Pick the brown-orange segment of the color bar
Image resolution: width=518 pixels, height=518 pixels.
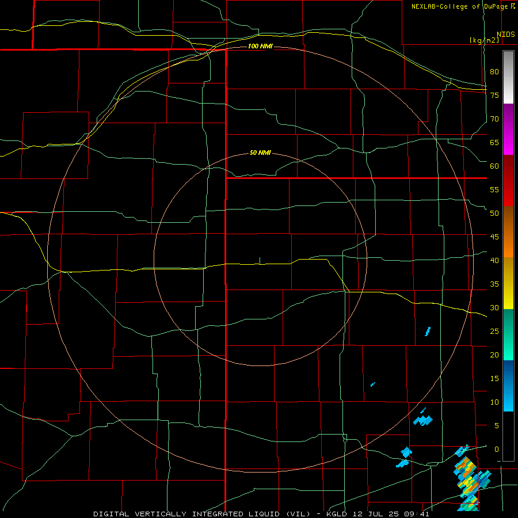508,233
